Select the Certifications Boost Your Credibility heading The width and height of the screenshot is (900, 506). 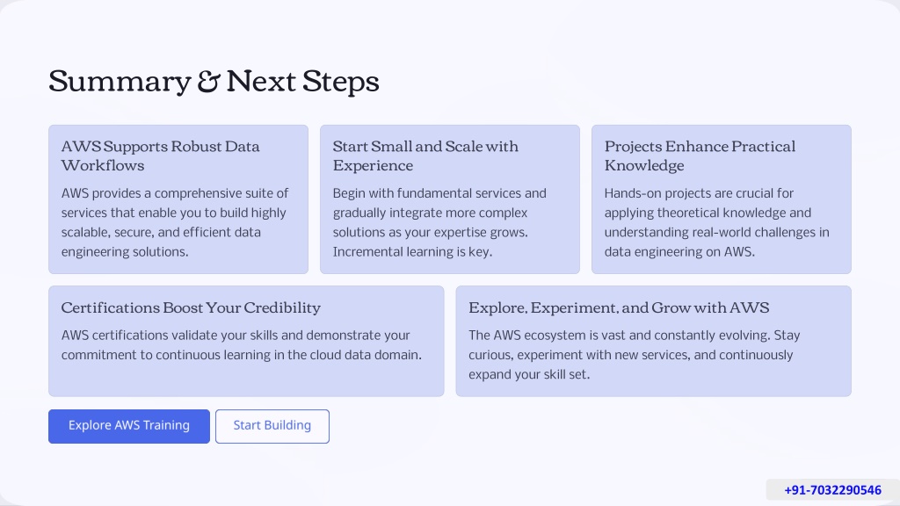[x=191, y=307]
